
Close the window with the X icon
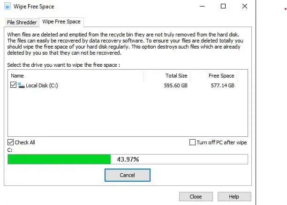coord(245,7)
